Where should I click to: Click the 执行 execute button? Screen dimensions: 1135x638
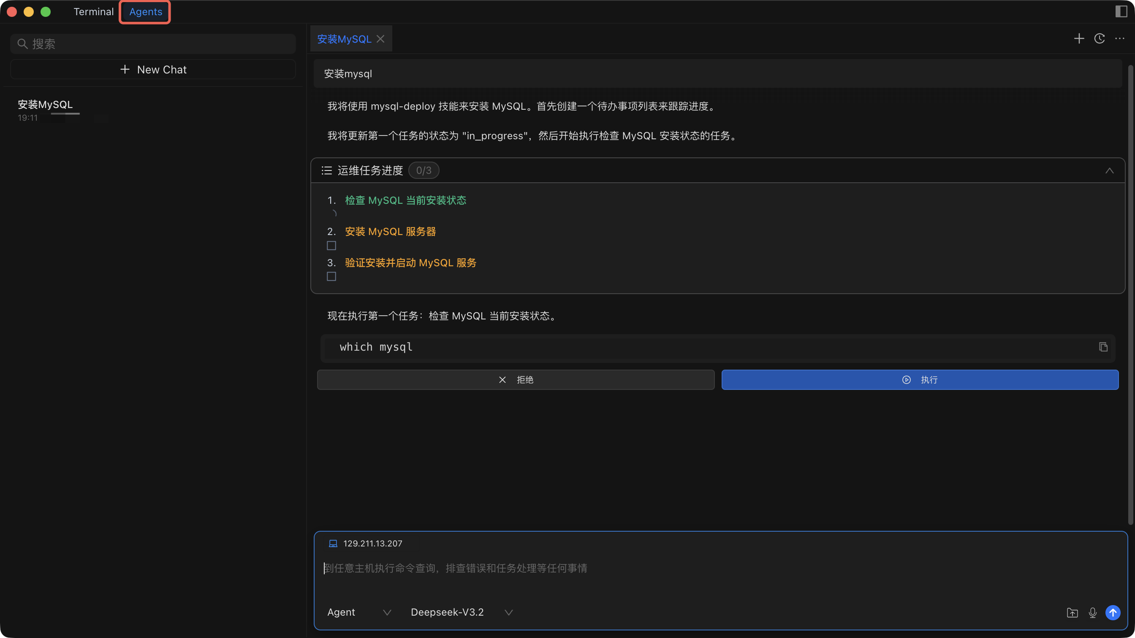point(920,379)
